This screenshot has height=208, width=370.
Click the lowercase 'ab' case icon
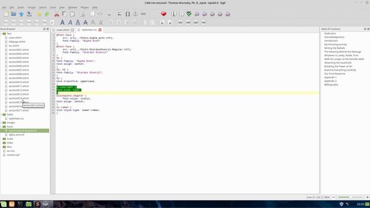tap(180, 23)
